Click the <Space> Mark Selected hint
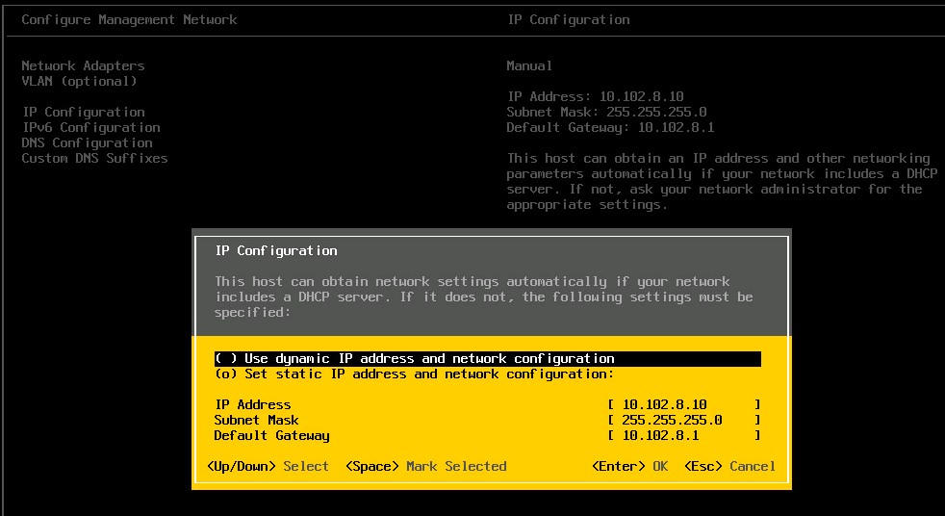The height and width of the screenshot is (516, 945). (425, 466)
